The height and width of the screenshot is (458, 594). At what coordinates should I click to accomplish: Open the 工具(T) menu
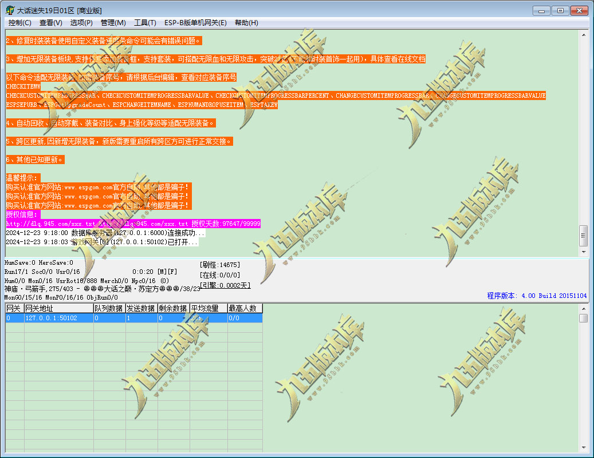click(x=145, y=23)
